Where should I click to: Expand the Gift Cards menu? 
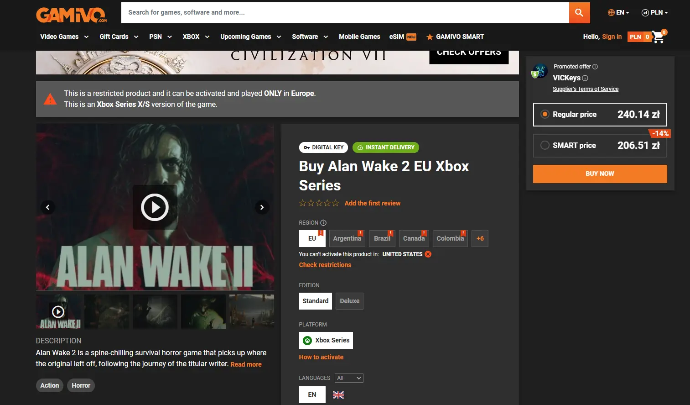(x=119, y=37)
